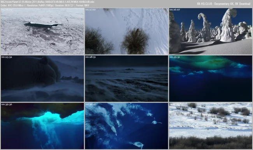Open the dark windswept snow plain thumbnail
This screenshot has height=150, width=253.
click(x=126, y=79)
